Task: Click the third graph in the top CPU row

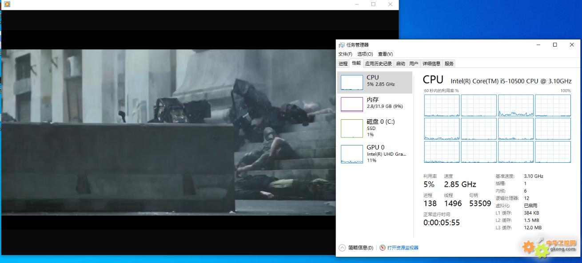Action: coord(516,106)
